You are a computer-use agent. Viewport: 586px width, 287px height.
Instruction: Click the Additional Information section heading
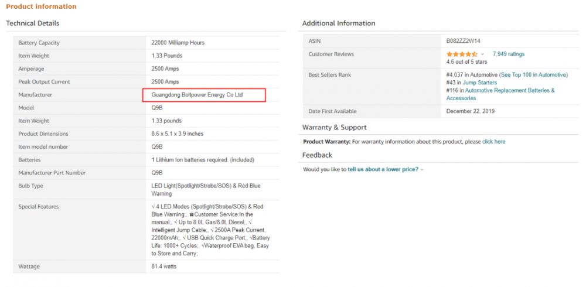click(x=338, y=23)
